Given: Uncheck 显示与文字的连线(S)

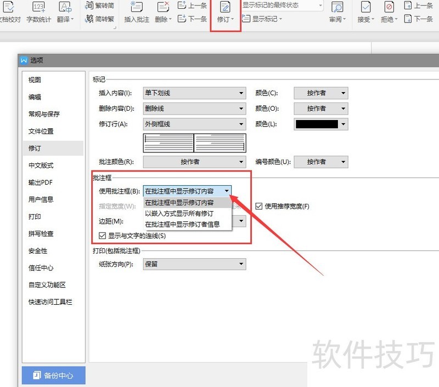Looking at the screenshot, I should (x=102, y=236).
